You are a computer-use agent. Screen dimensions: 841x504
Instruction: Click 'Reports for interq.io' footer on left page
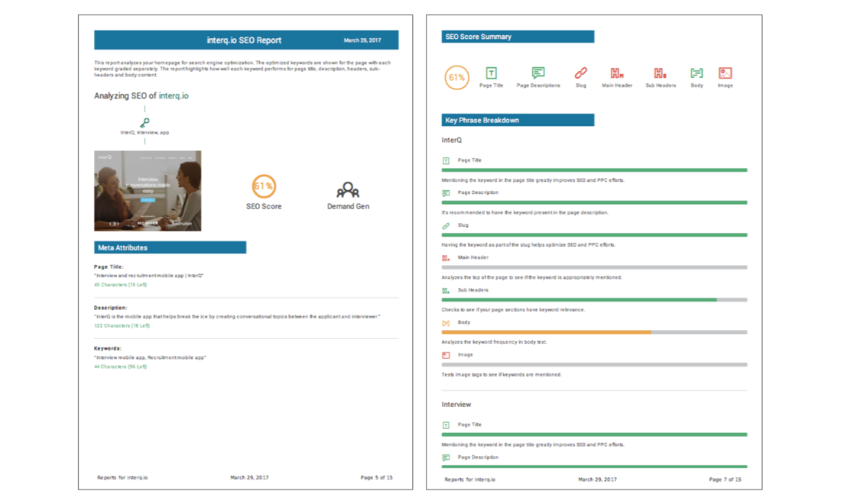[x=122, y=477]
